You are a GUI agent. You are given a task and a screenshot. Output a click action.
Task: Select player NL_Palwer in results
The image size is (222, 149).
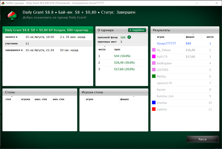pyautogui.click(x=164, y=50)
